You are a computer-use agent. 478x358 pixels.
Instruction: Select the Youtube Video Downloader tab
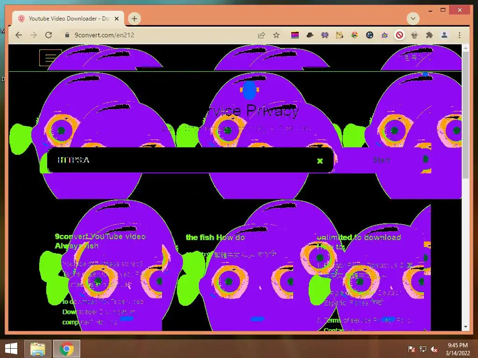68,19
